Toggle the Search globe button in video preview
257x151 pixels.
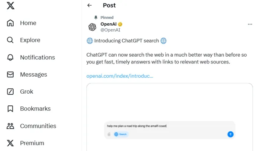click(x=122, y=134)
